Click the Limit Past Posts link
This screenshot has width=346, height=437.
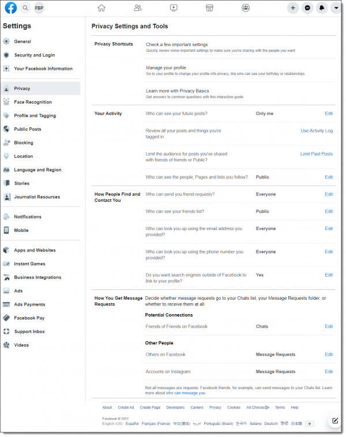pos(317,154)
